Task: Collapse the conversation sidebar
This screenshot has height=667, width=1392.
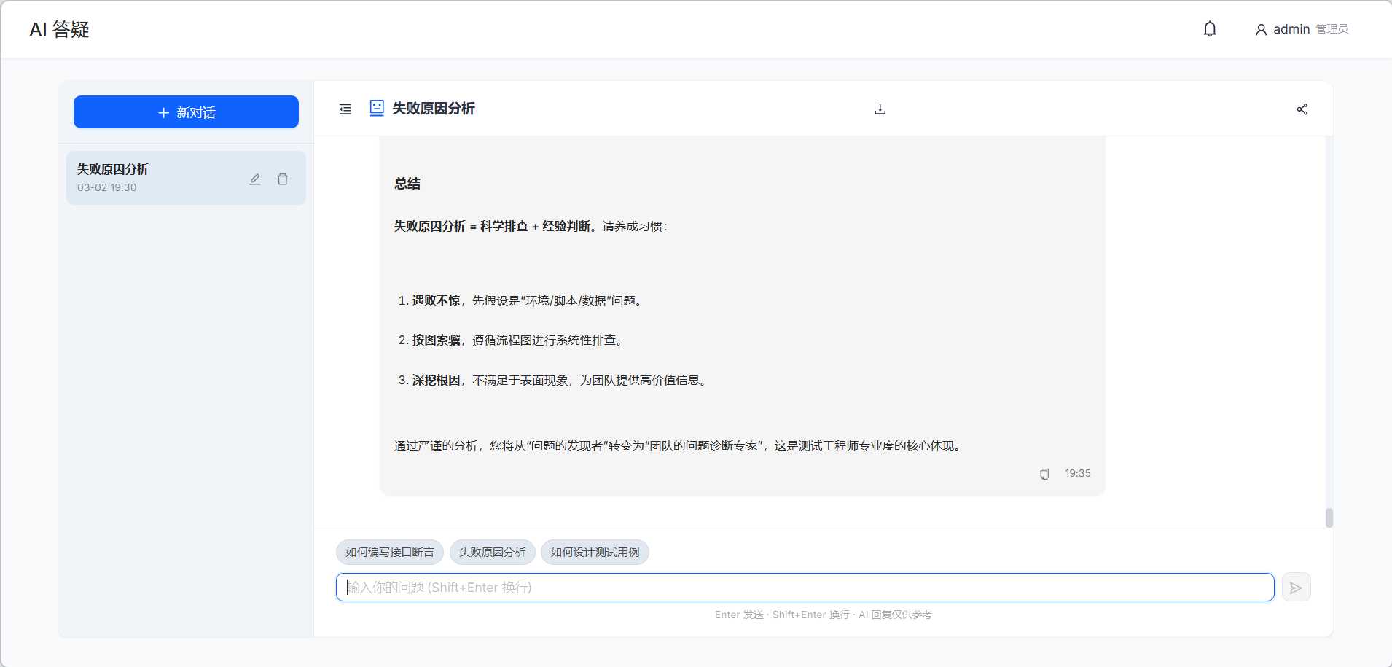Action: tap(345, 109)
